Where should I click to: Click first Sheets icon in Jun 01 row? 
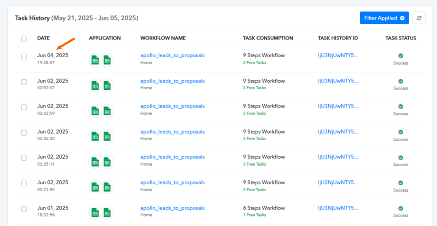click(95, 213)
